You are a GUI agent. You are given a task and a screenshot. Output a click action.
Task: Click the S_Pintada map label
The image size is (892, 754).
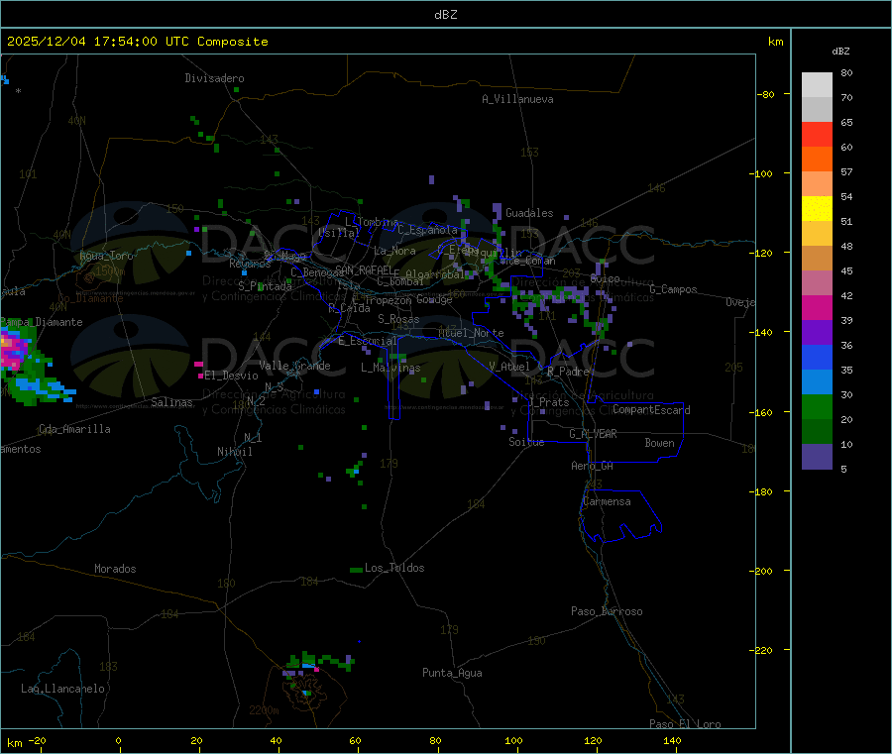(265, 286)
